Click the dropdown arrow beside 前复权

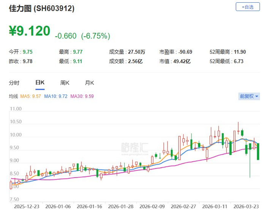tap(256, 97)
